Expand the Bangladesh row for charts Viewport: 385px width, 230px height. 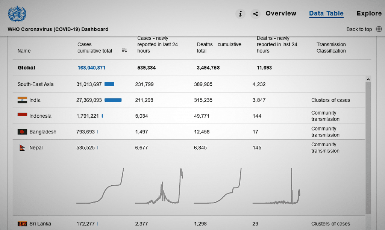42,132
